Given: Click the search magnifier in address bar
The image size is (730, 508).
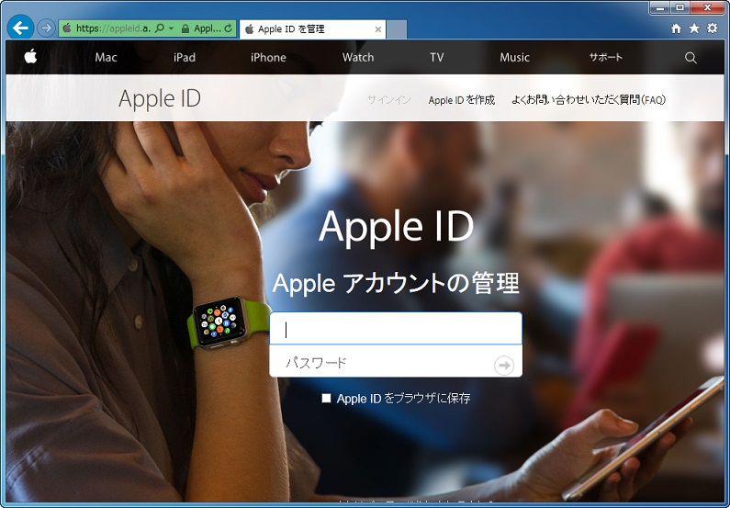Looking at the screenshot, I should coord(159,28).
